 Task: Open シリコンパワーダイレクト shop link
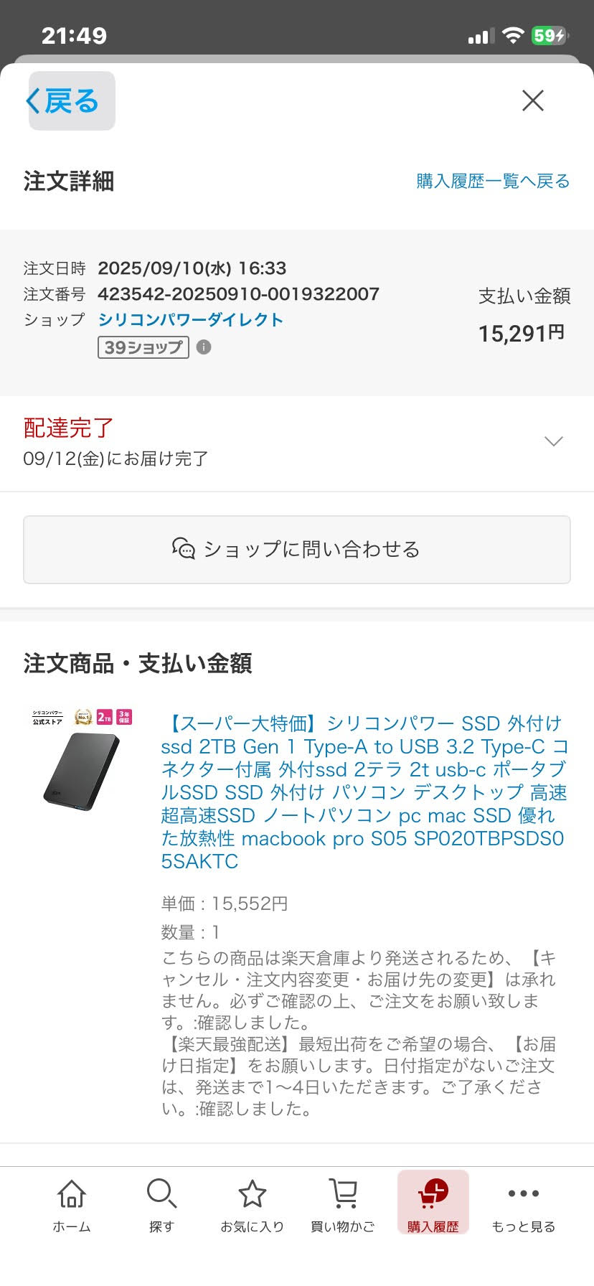point(191,320)
